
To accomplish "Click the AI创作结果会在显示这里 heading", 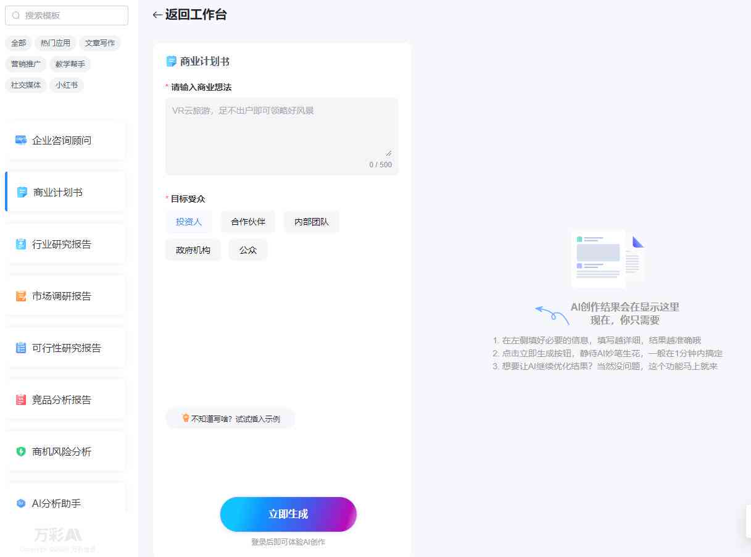I will click(x=625, y=307).
